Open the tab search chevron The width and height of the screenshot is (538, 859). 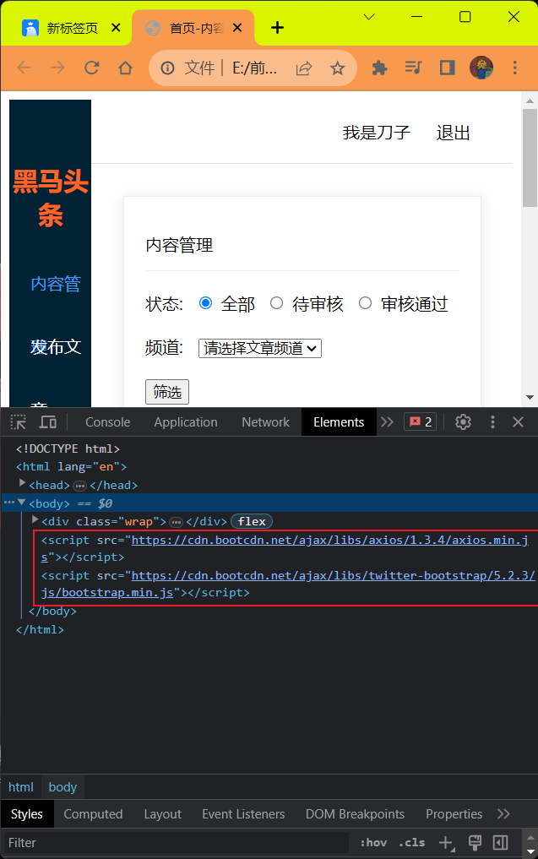click(369, 17)
